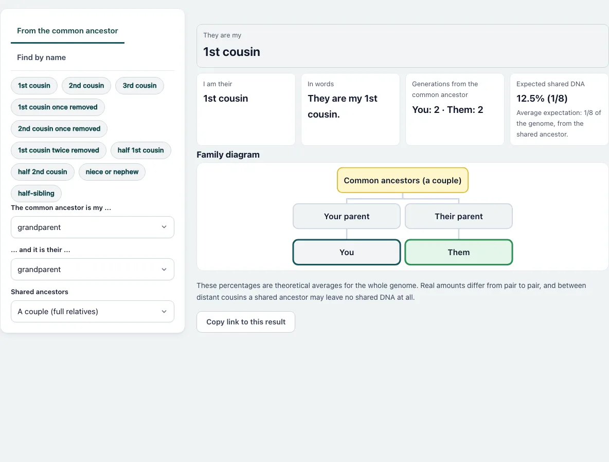Click Copy link to this result
This screenshot has width=609, height=462.
pyautogui.click(x=246, y=322)
